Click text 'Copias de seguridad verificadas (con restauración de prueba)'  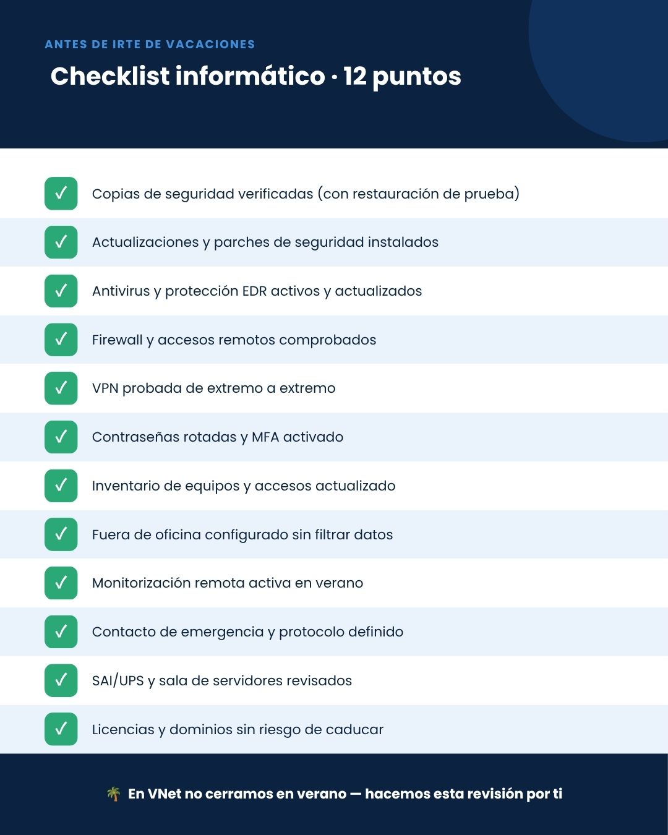point(306,194)
